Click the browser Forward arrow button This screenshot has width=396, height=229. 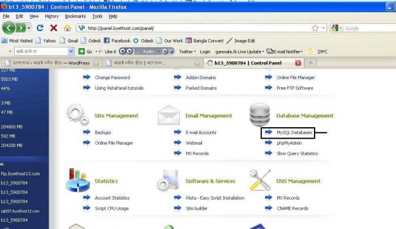point(21,28)
